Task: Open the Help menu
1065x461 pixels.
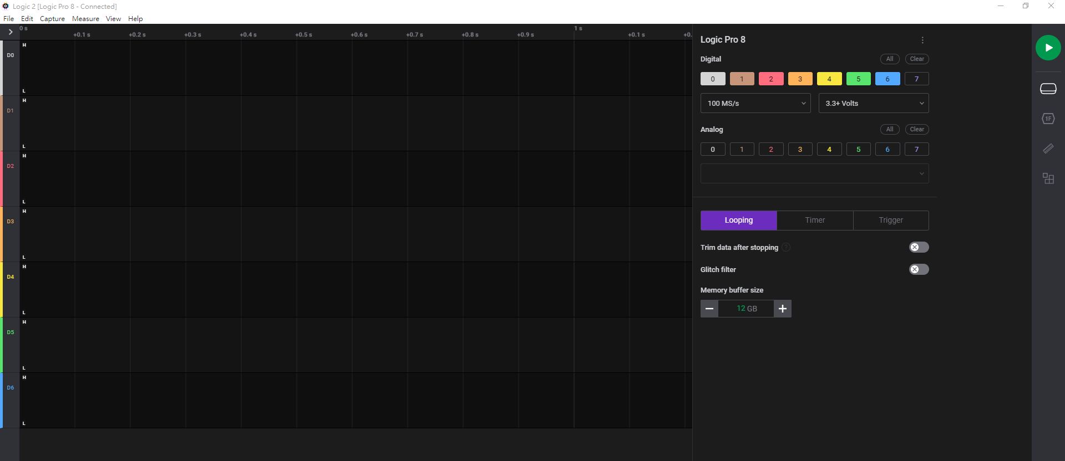Action: tap(135, 18)
